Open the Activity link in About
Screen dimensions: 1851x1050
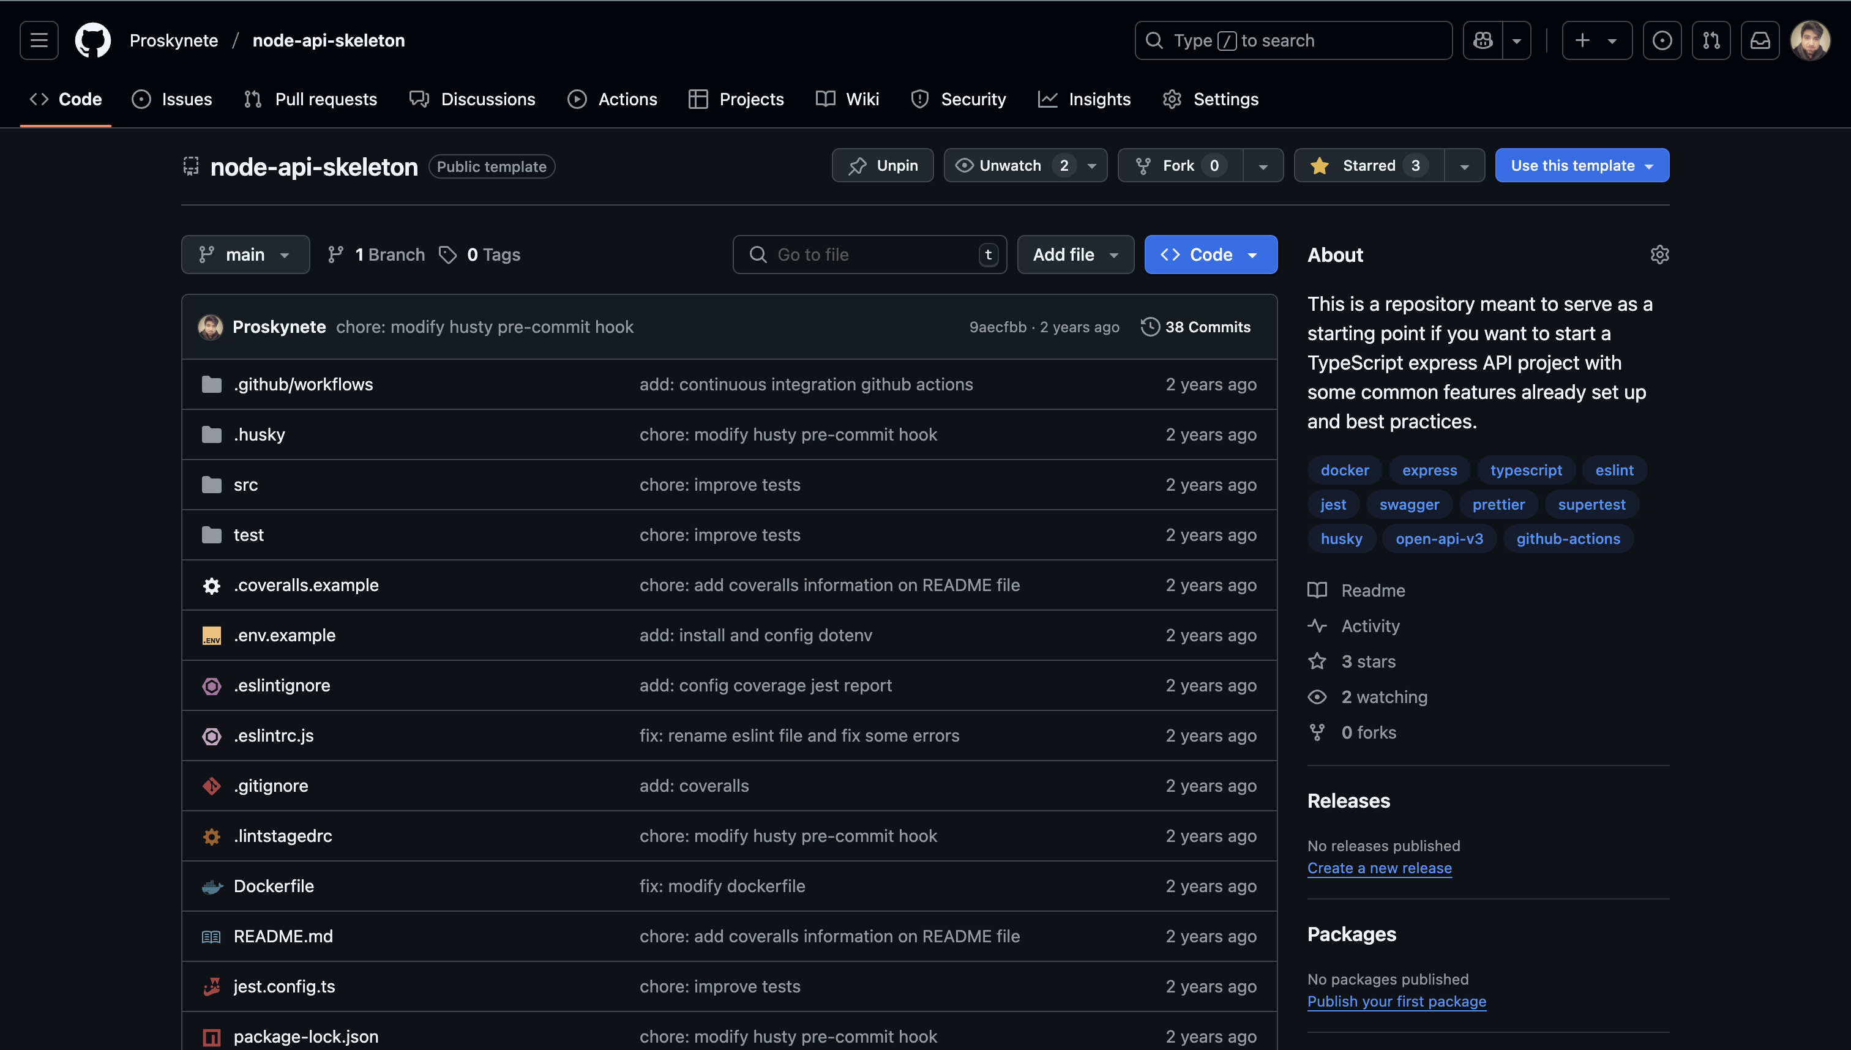tap(1354, 626)
